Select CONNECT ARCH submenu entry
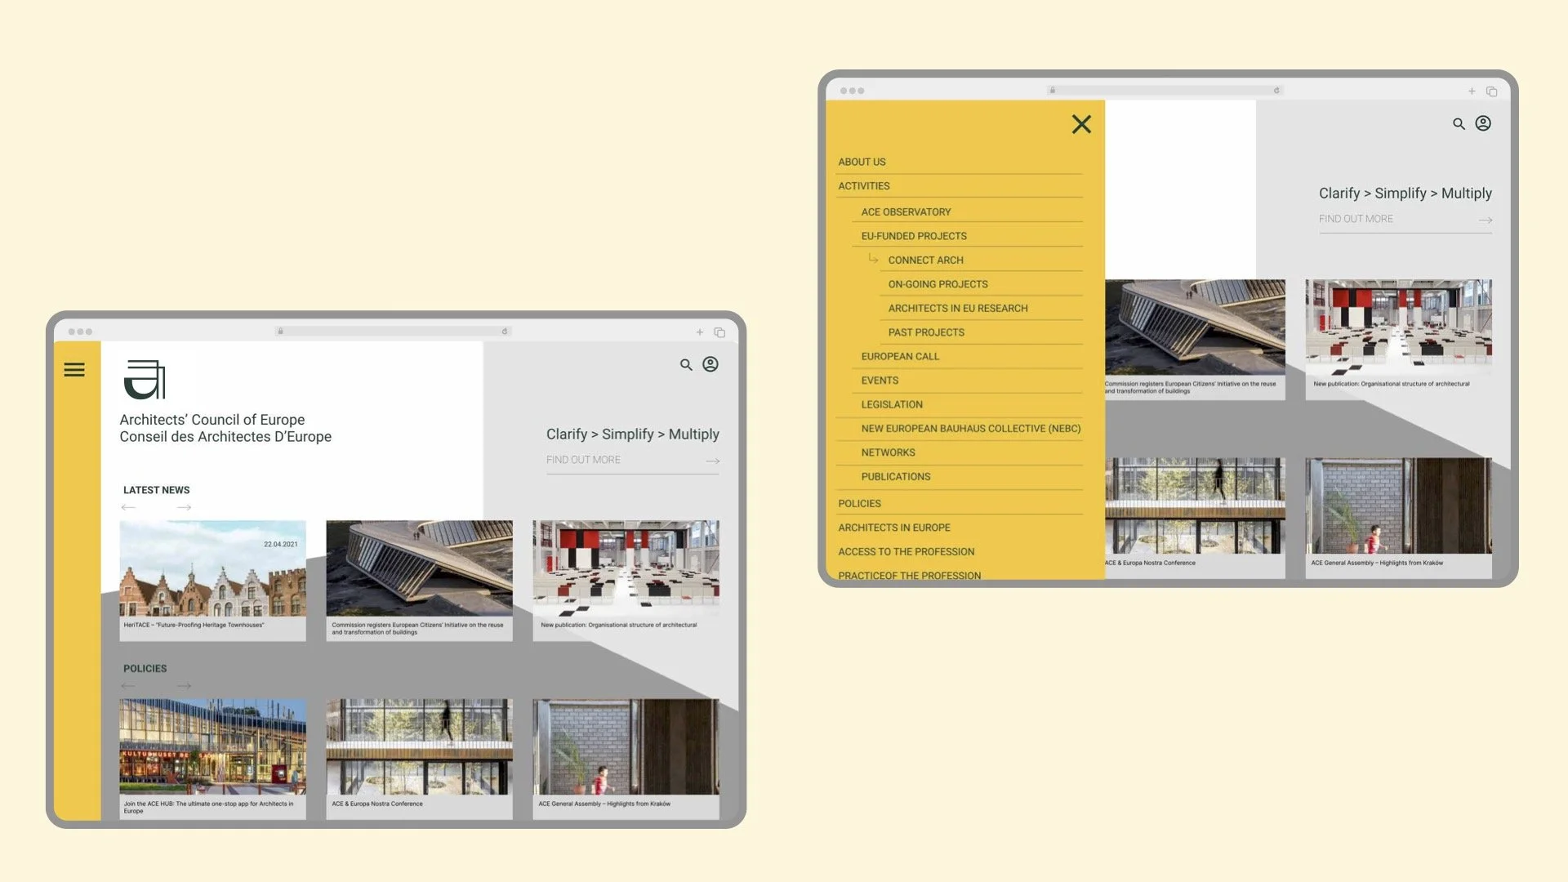 [x=925, y=261]
